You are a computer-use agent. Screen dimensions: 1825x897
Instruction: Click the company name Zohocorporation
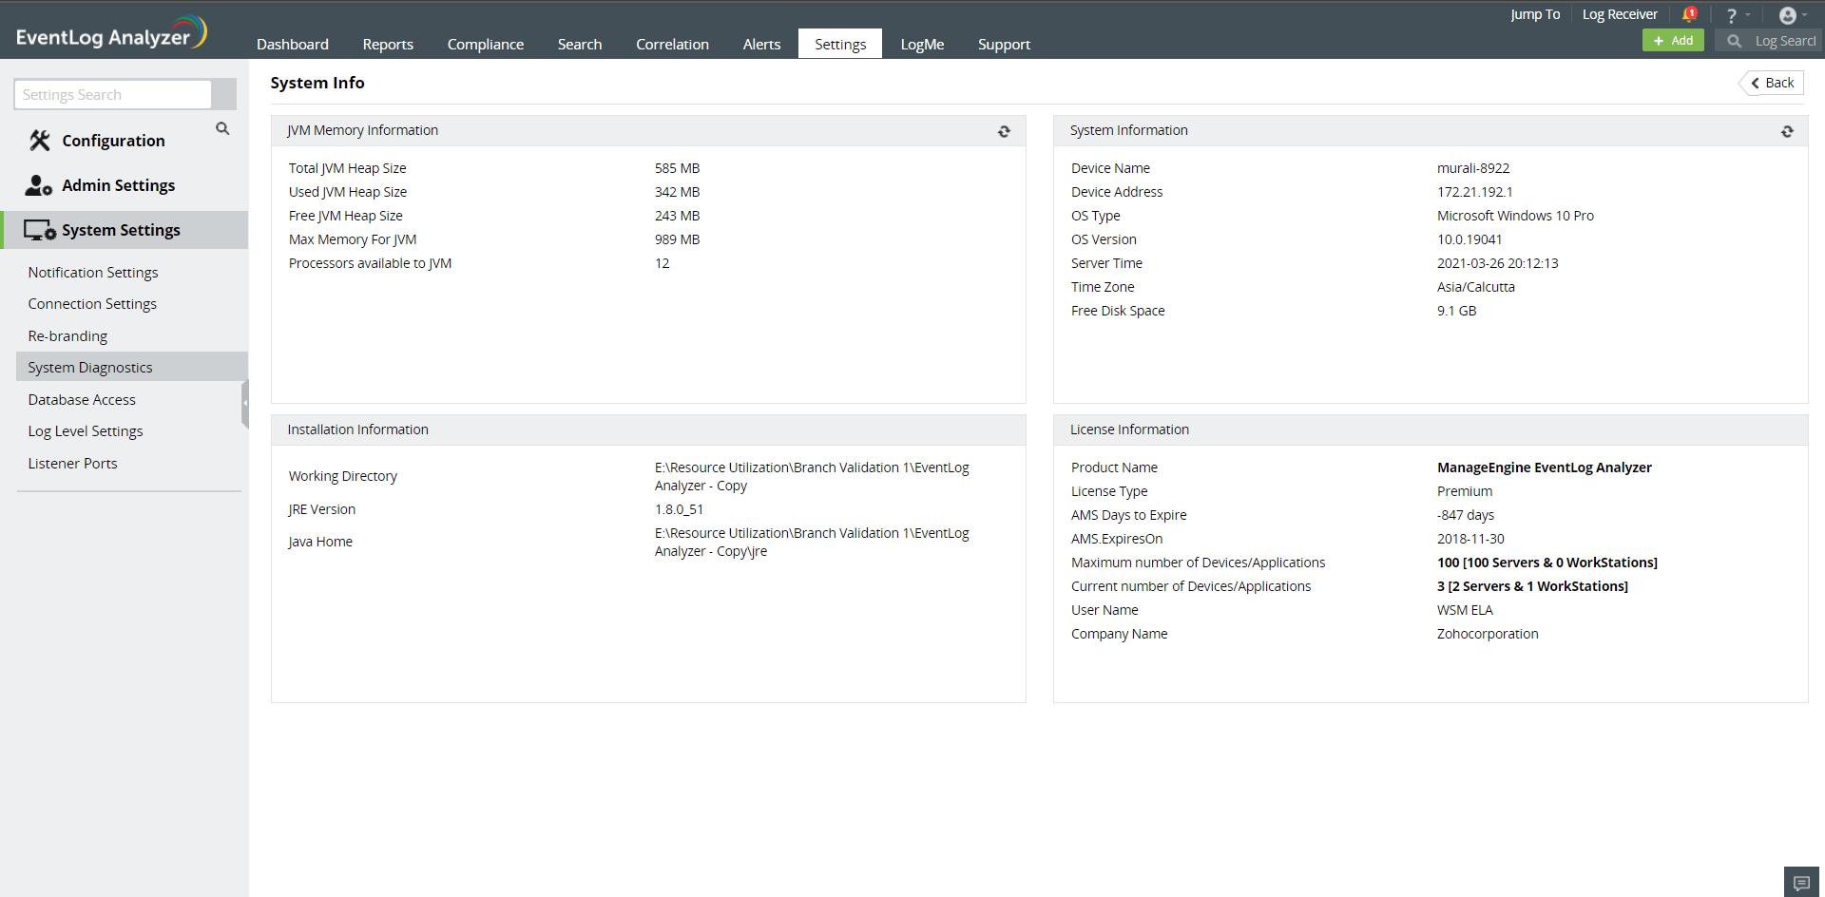(x=1488, y=634)
